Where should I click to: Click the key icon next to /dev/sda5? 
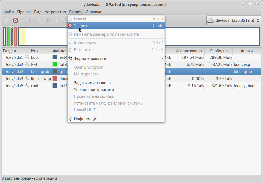(27, 86)
